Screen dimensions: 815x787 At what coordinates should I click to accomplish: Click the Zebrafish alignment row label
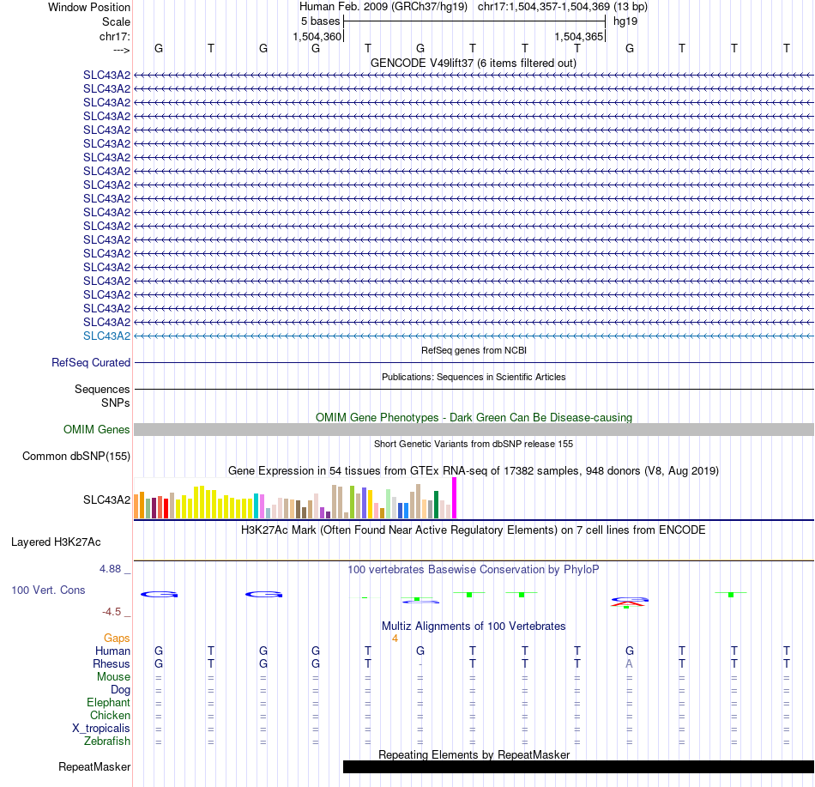107,741
